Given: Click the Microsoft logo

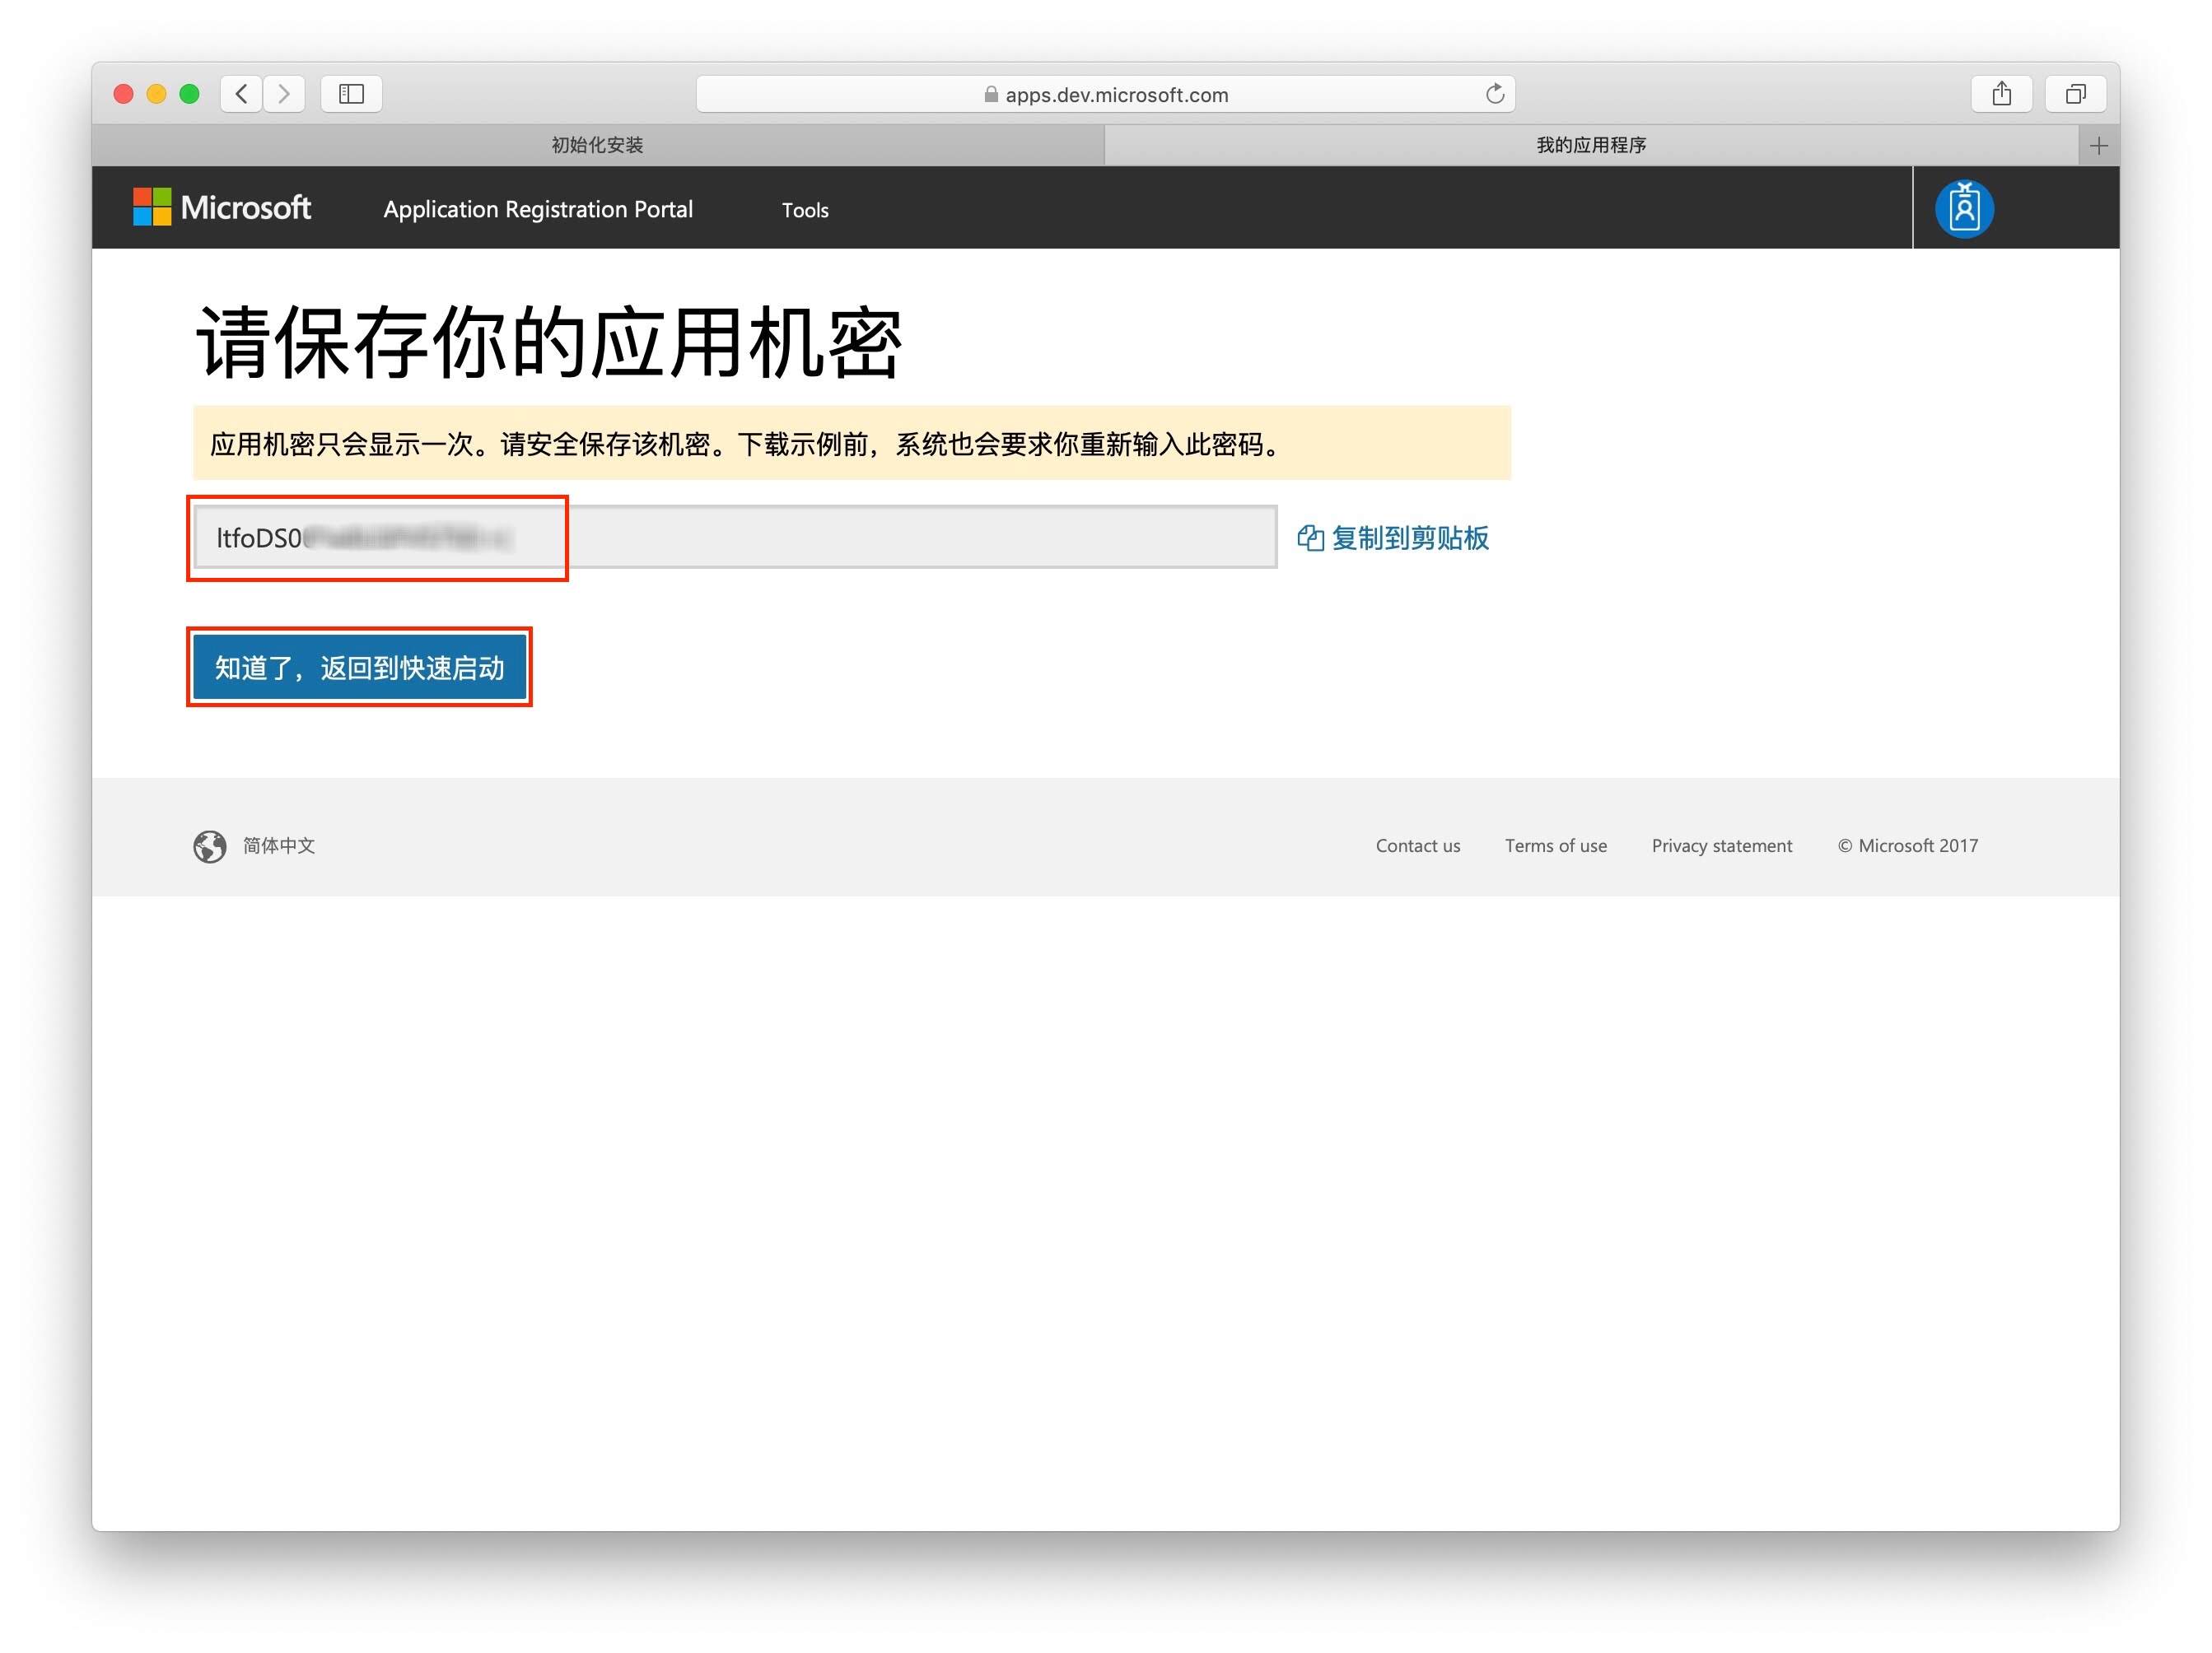Looking at the screenshot, I should 222,208.
